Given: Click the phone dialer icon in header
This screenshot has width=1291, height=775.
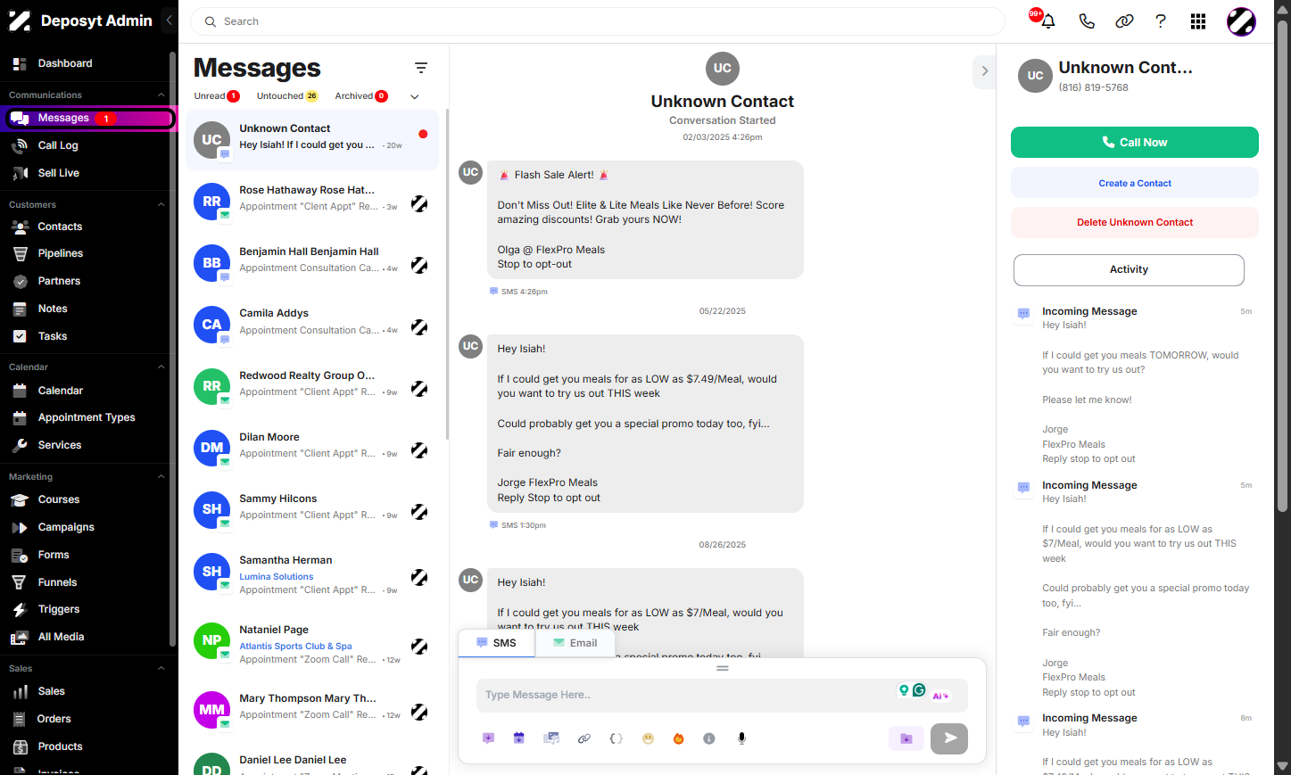Looking at the screenshot, I should [1087, 21].
